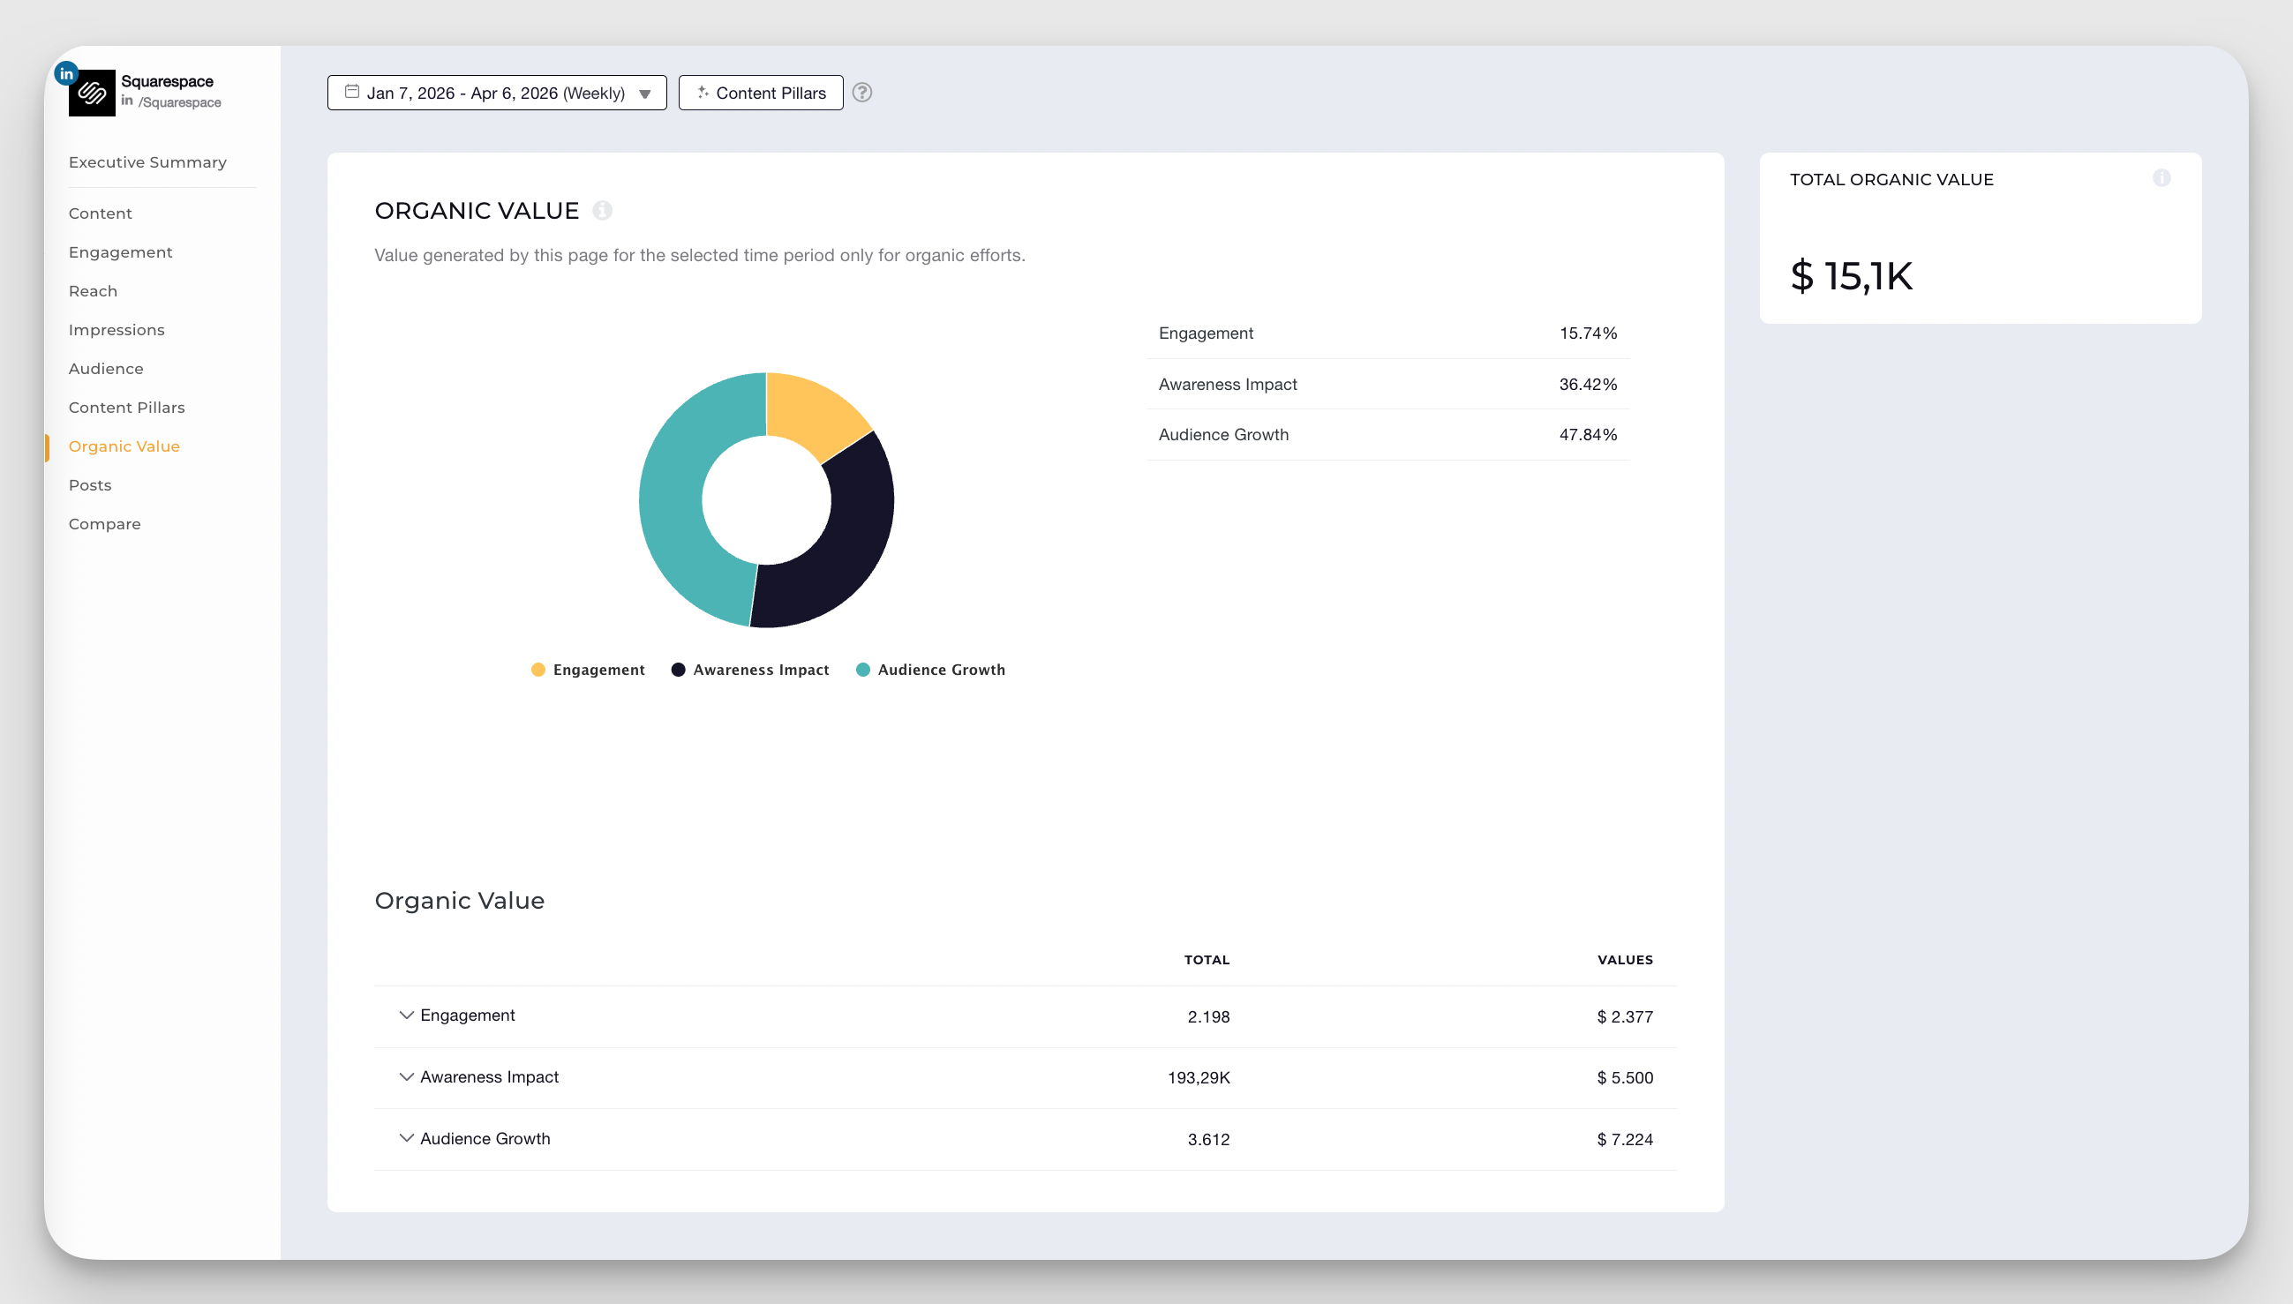Click the help question mark icon

coord(861,93)
